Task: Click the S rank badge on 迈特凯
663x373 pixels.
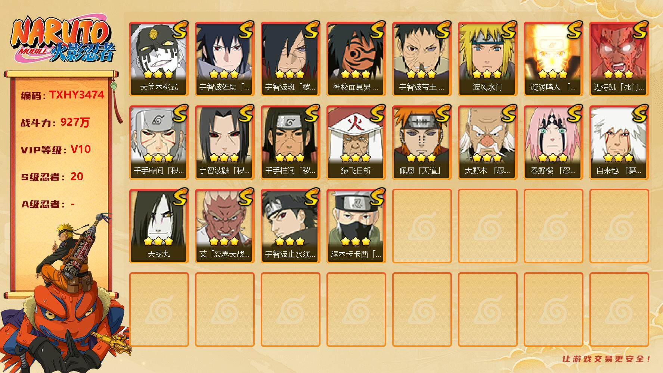Action: (639, 30)
